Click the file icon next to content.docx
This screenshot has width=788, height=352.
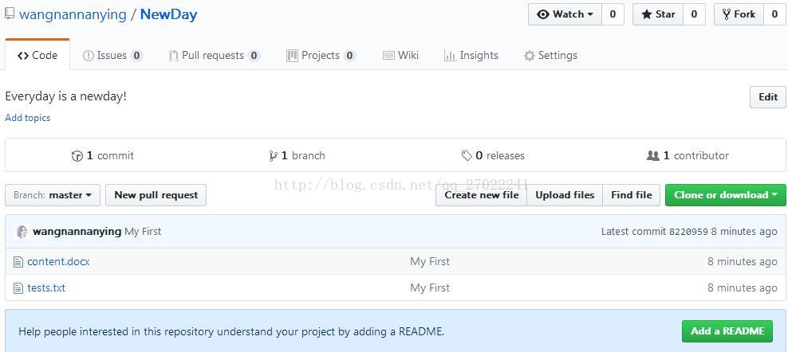pos(18,262)
